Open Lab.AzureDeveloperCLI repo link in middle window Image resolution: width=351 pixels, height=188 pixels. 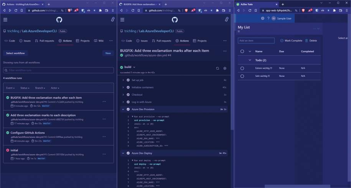(x=156, y=31)
